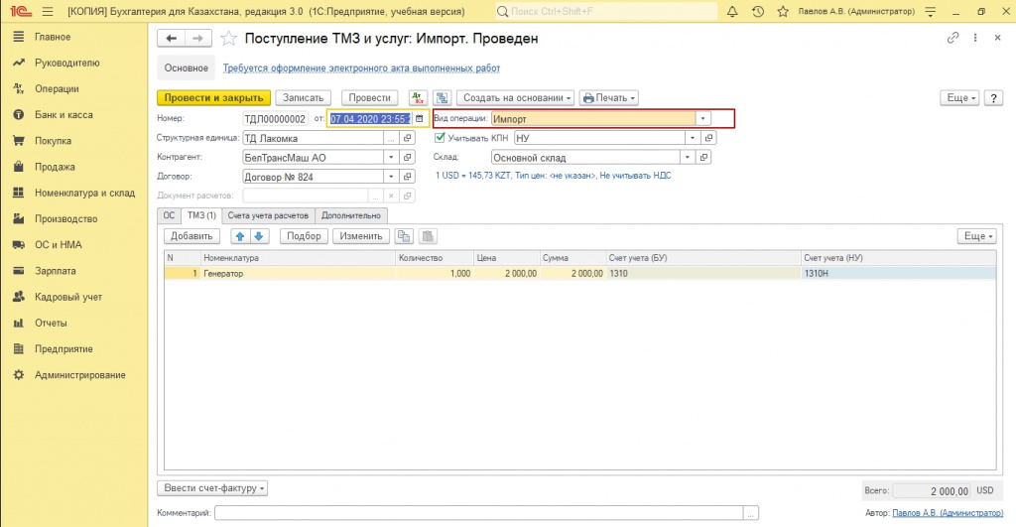Open the history clock icon
This screenshot has width=1016, height=527.
pyautogui.click(x=757, y=12)
